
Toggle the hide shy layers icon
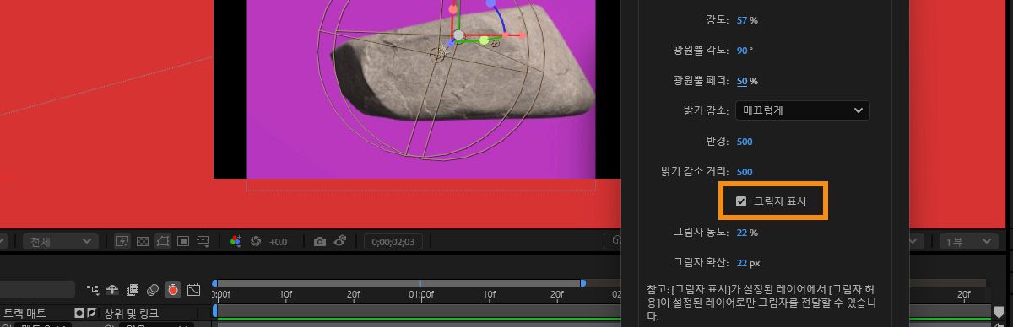click(112, 289)
